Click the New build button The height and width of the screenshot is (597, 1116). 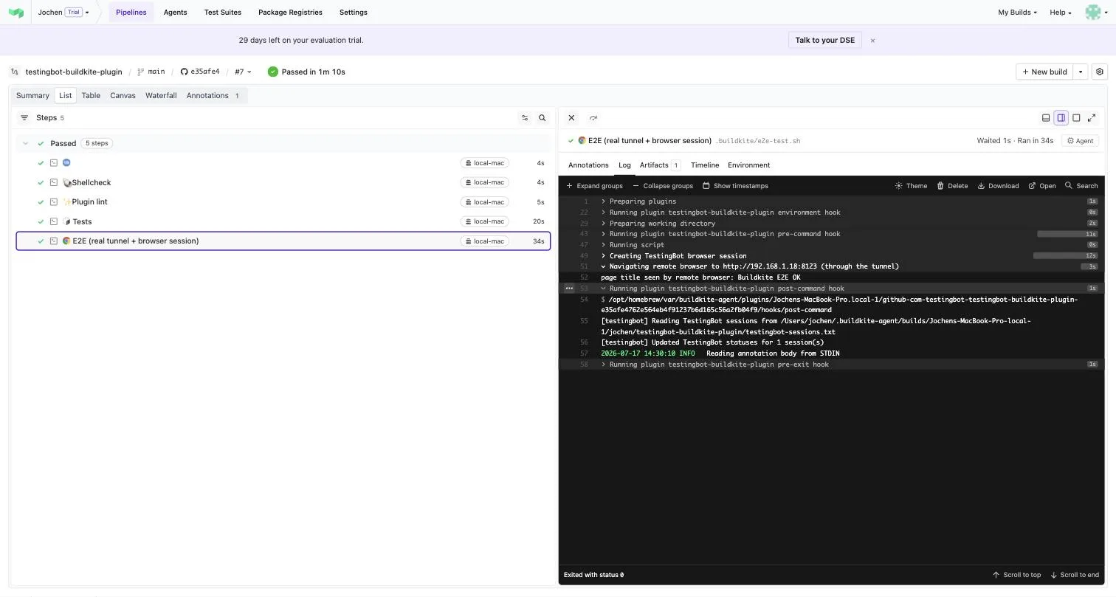(x=1044, y=72)
